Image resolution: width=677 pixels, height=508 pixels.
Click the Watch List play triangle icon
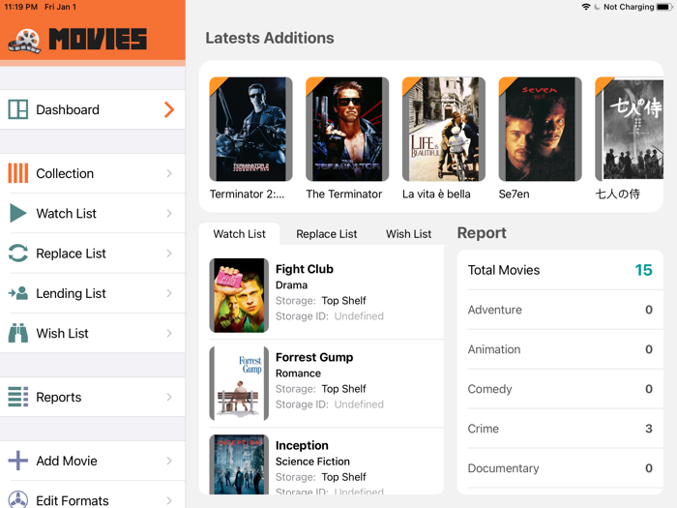coord(18,213)
